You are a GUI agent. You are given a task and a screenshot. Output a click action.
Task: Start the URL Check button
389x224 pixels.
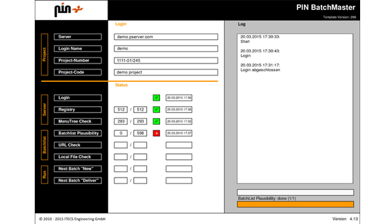pyautogui.click(x=78, y=145)
